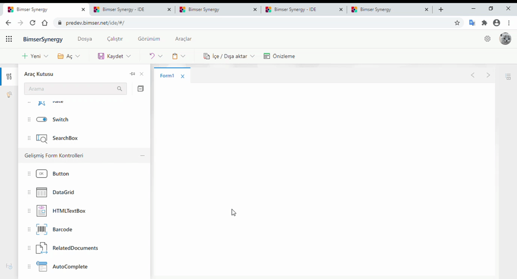Open the Dosya menu
The height and width of the screenshot is (279, 517).
click(x=85, y=39)
